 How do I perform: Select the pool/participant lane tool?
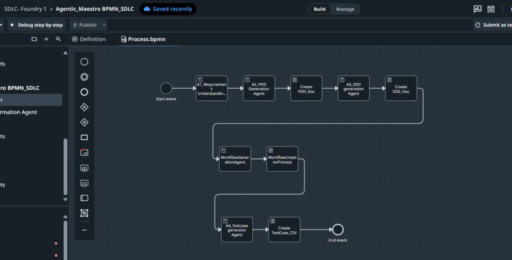click(84, 198)
